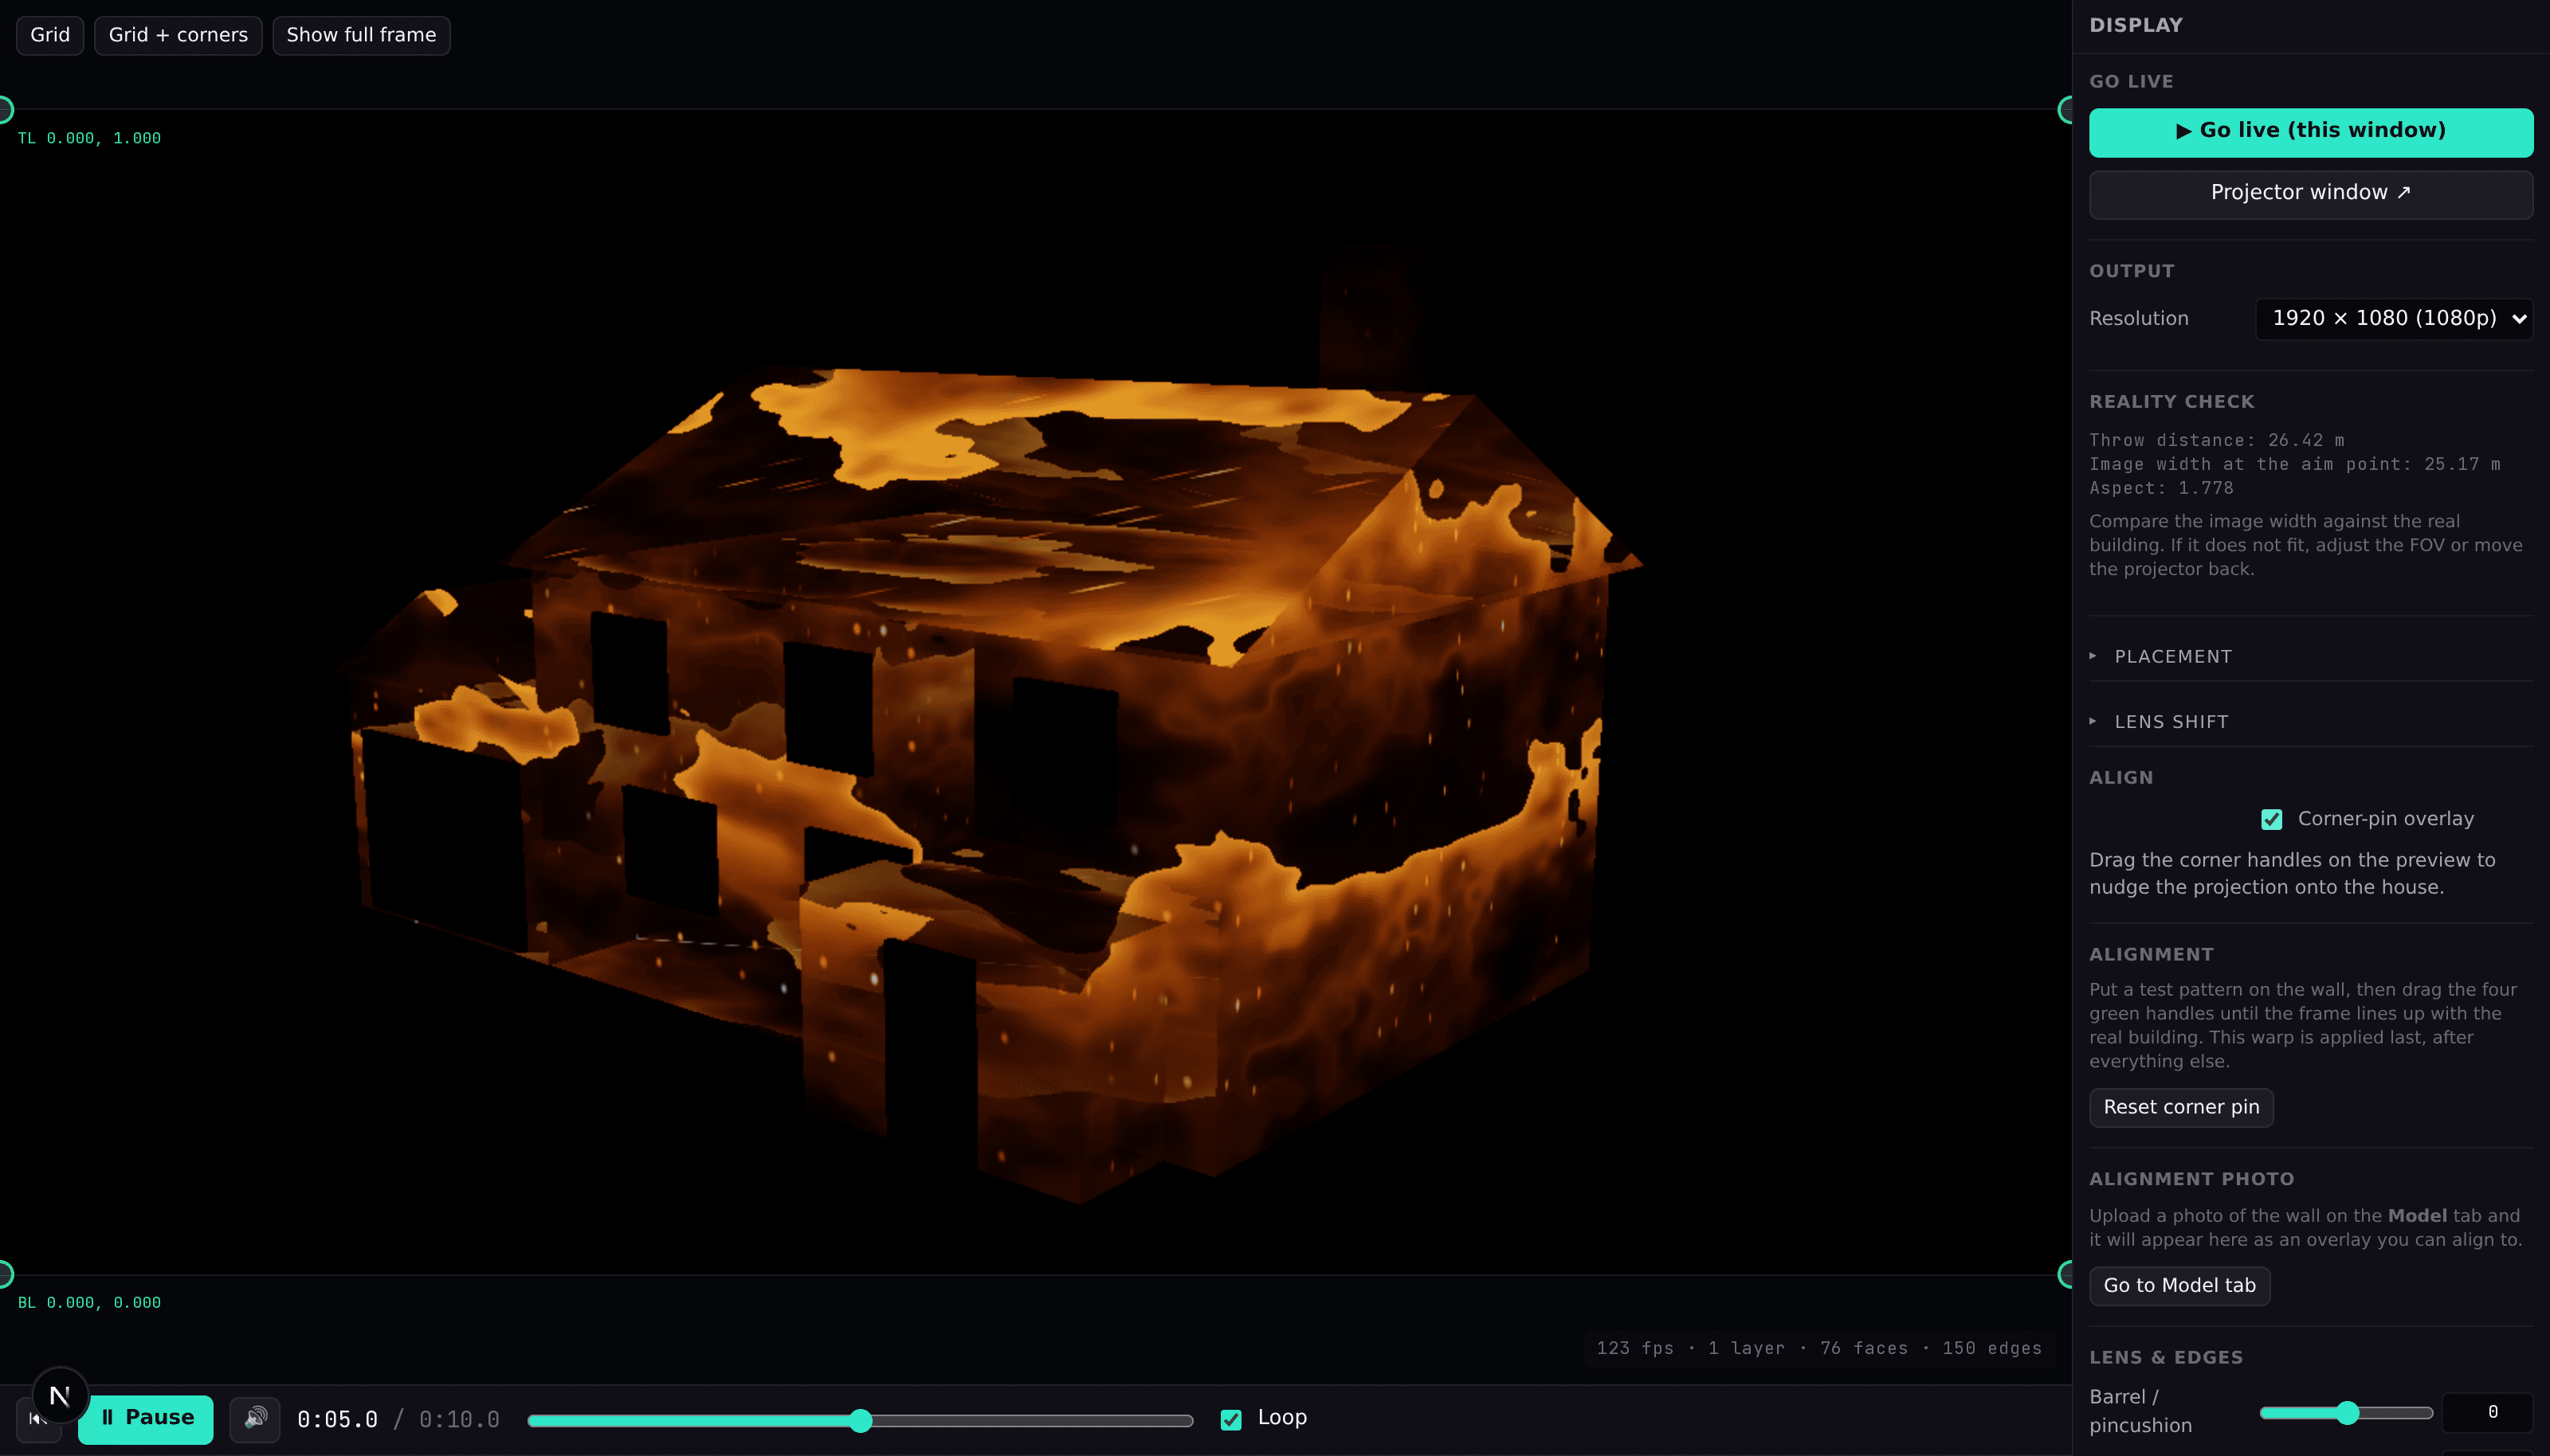Click the Grid button

50,35
